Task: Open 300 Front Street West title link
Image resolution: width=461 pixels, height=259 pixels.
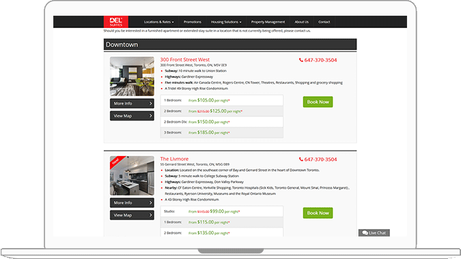Action: pos(185,59)
